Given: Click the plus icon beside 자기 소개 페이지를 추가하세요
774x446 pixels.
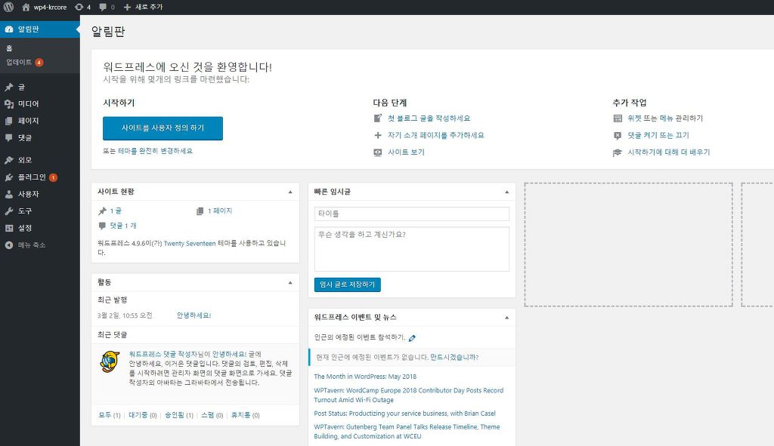Looking at the screenshot, I should pyautogui.click(x=378, y=135).
